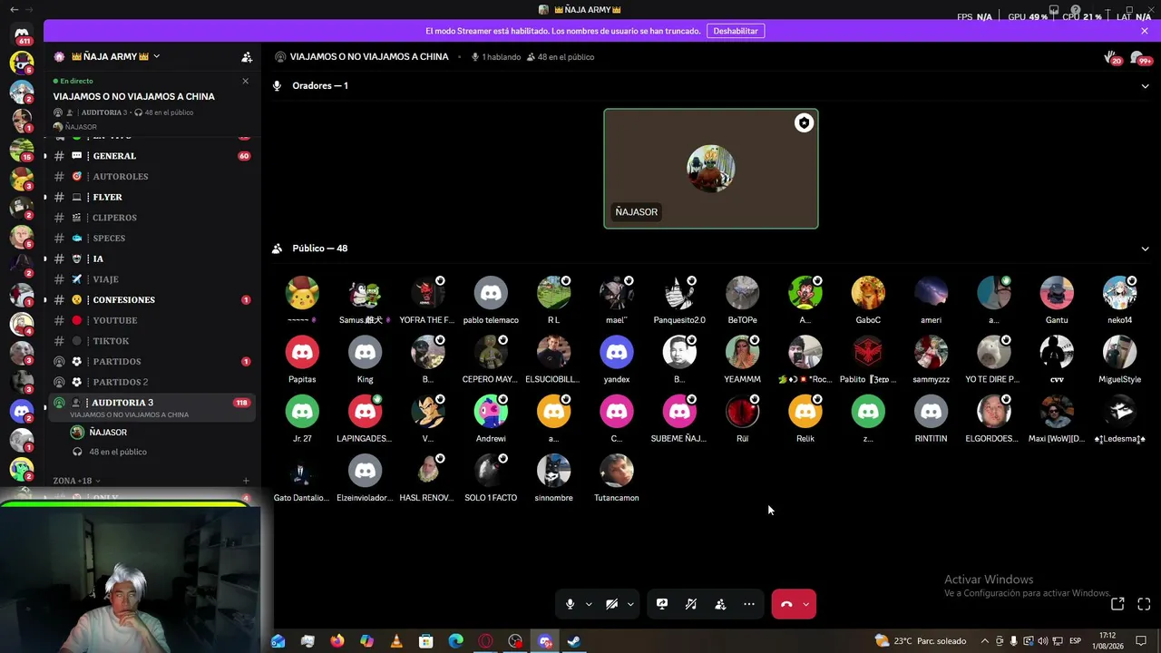Open the VIAJE channel

pos(151,279)
